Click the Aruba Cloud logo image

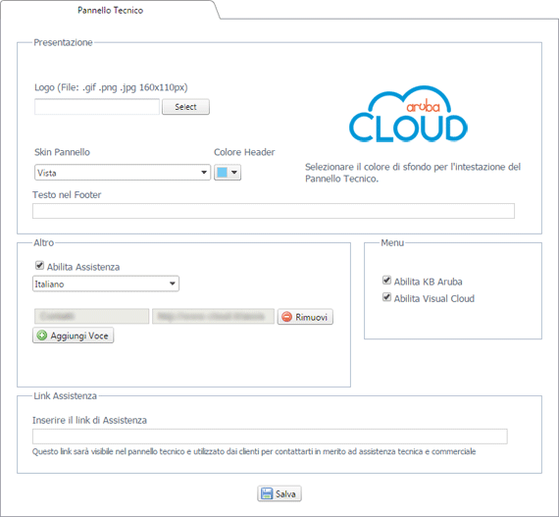(x=408, y=114)
